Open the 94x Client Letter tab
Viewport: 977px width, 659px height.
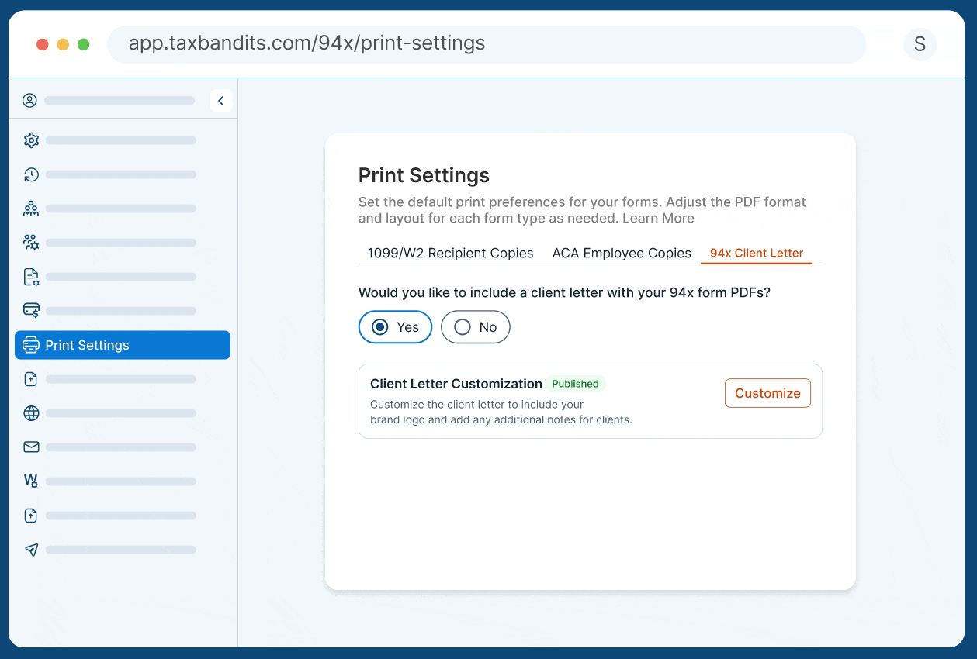[757, 253]
